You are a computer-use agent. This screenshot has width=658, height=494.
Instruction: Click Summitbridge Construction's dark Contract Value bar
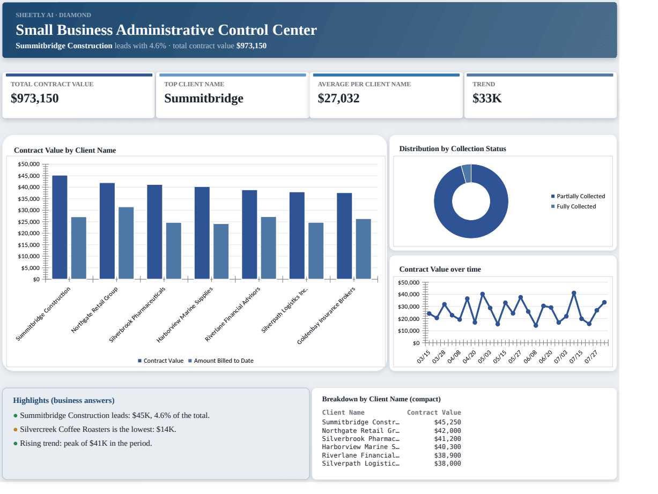click(60, 227)
